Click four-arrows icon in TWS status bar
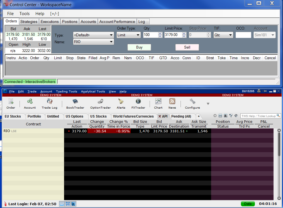The height and width of the screenshot is (208, 283). [68, 204]
